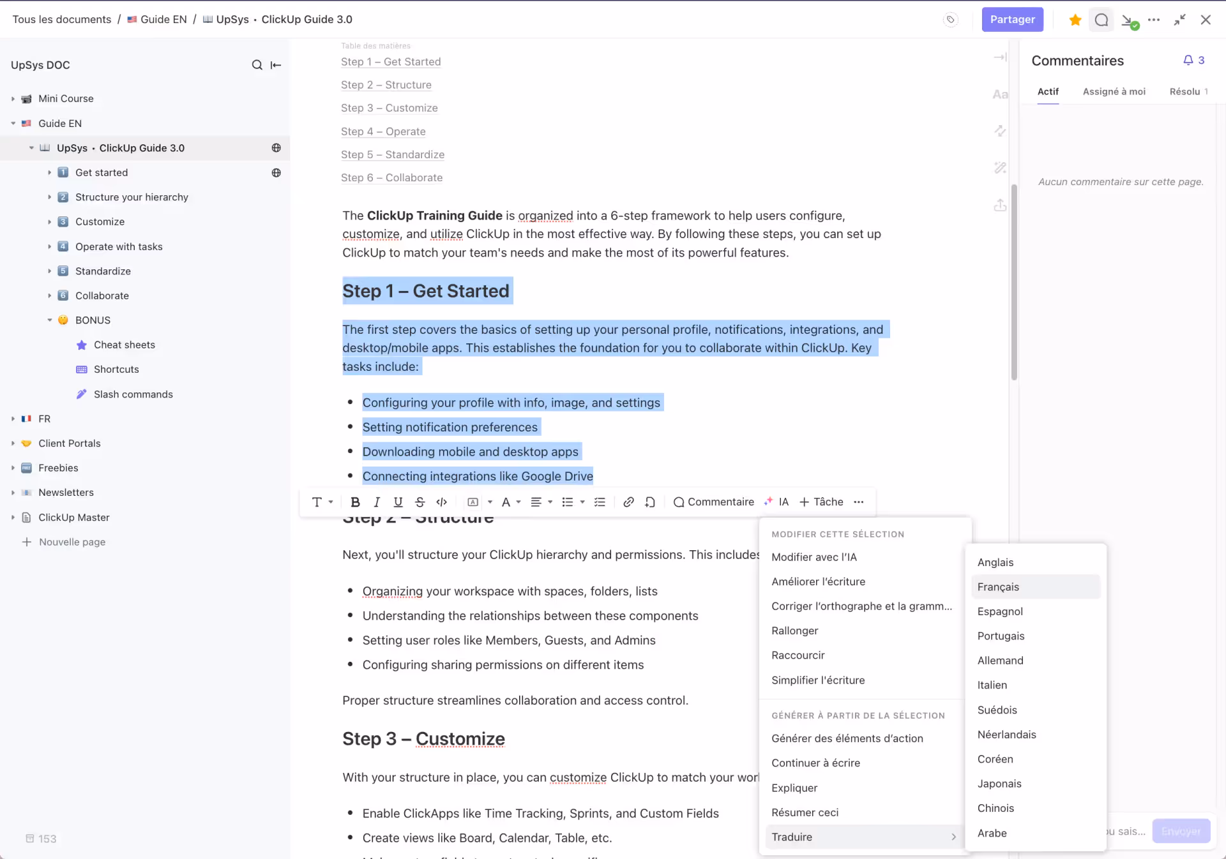This screenshot has height=859, width=1226.
Task: Select Japonais in the translate submenu
Action: (1036, 784)
